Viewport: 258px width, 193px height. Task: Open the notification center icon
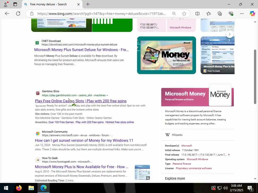pyautogui.click(x=250, y=188)
